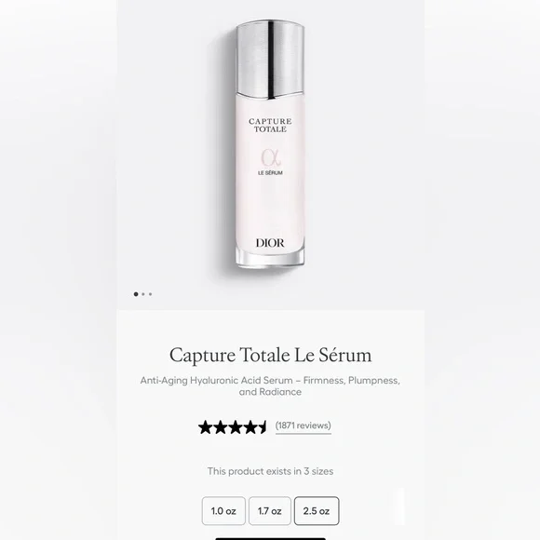This screenshot has height=540, width=540.
Task: Click the third rating star
Action: [236, 427]
